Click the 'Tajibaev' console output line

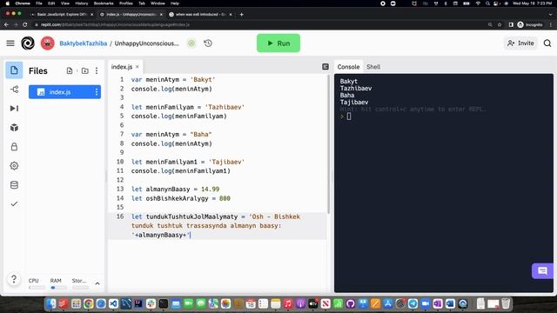click(354, 103)
